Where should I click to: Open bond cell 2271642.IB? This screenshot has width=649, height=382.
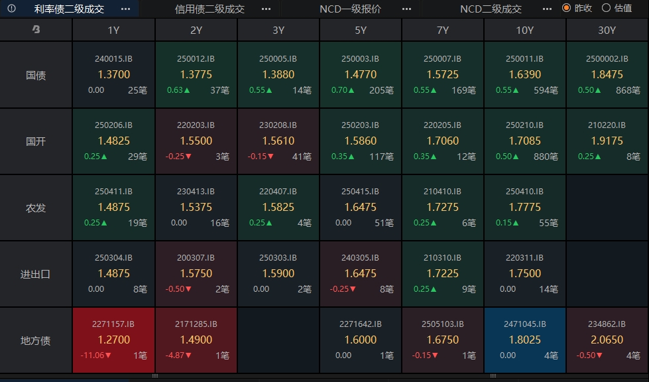click(x=361, y=340)
